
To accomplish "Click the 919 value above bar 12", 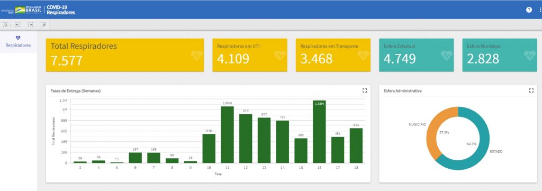I will tap(246, 111).
